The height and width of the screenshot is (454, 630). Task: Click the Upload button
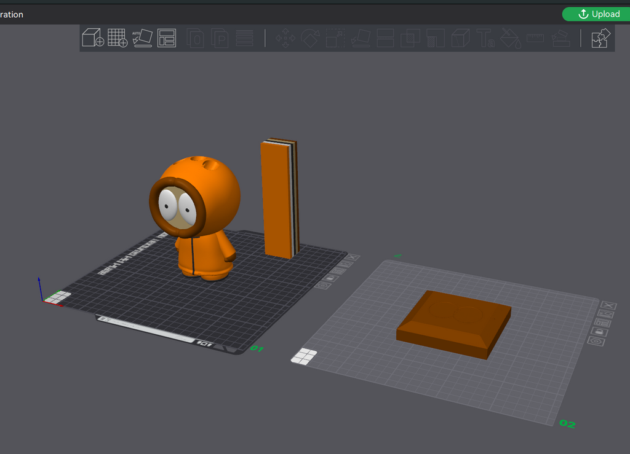click(596, 14)
